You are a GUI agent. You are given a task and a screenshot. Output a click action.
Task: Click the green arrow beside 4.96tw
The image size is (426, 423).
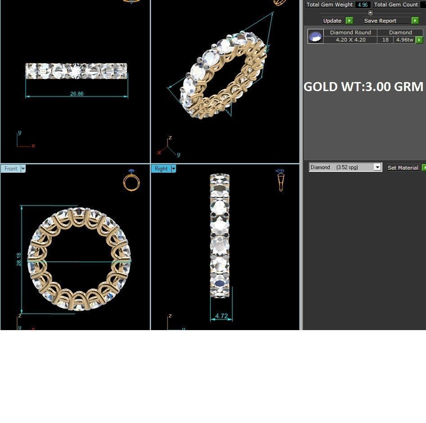pos(419,40)
